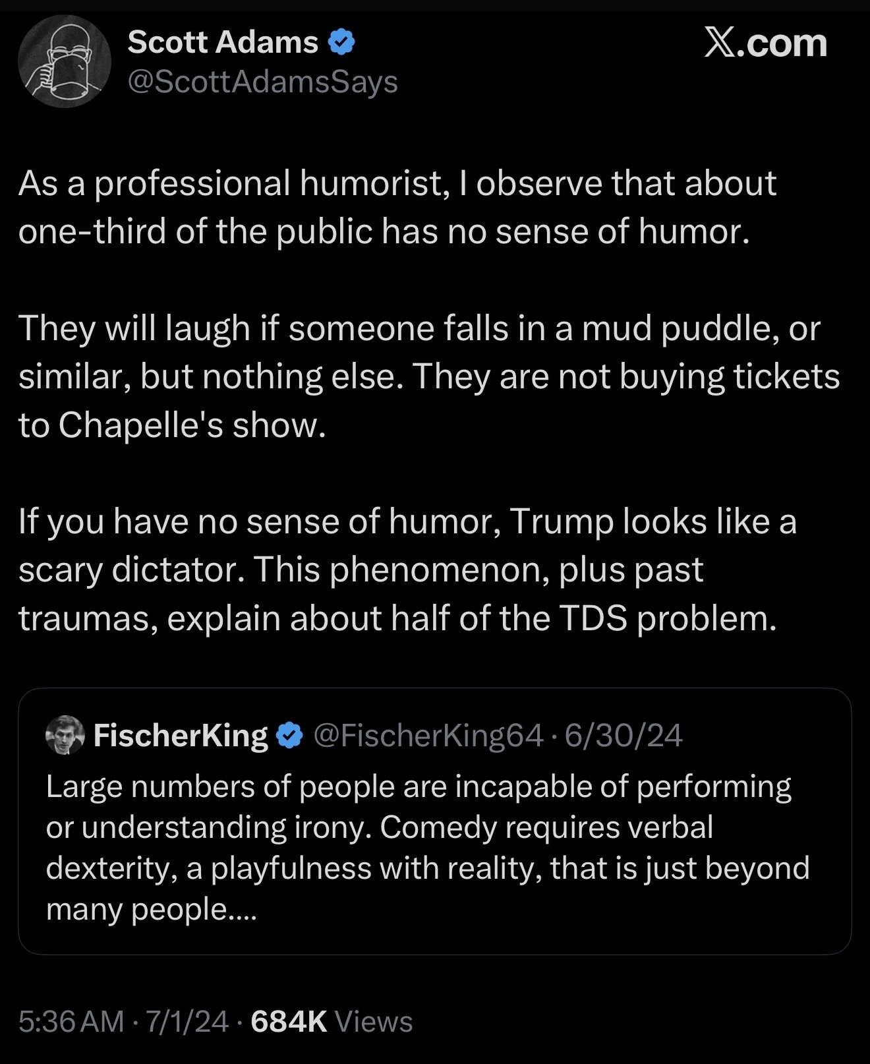Click the "As a professional humorist" paragraph

point(397,207)
